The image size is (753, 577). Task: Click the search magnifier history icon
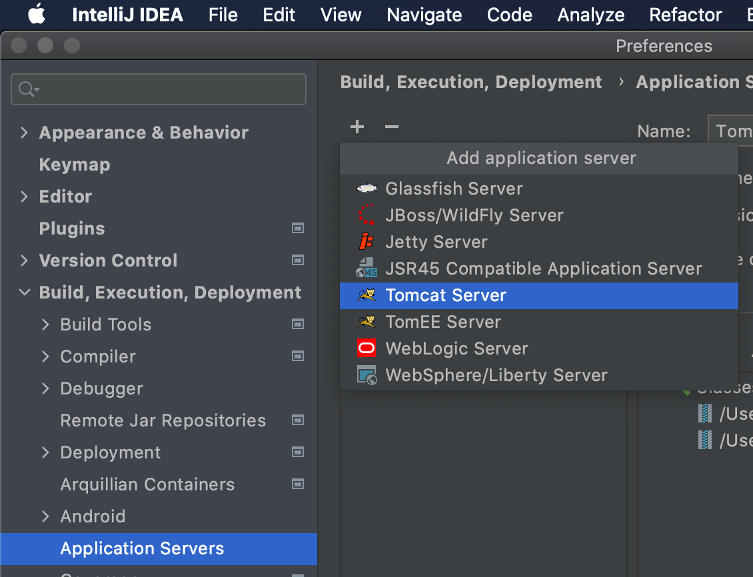(28, 89)
